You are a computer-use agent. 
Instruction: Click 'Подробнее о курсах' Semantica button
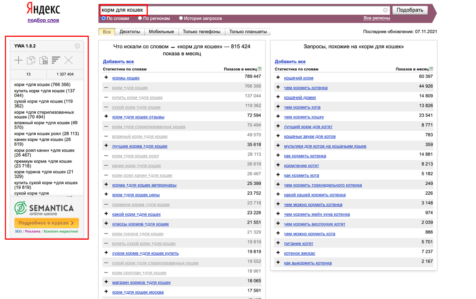pos(46,223)
